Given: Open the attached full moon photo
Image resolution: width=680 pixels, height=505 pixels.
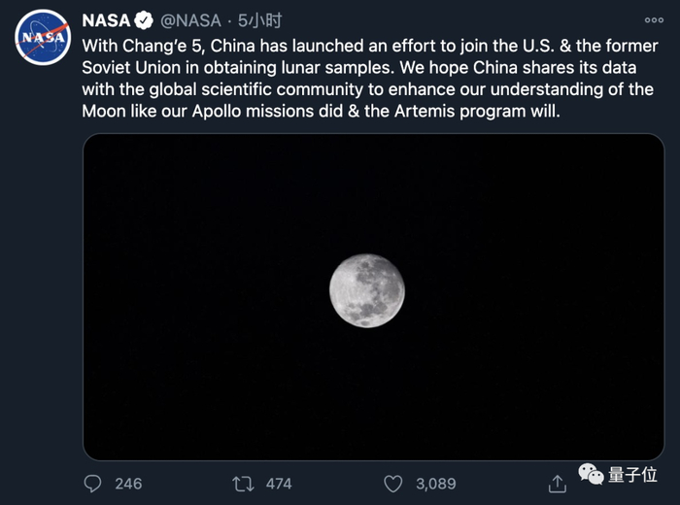Looking at the screenshot, I should coord(373,296).
